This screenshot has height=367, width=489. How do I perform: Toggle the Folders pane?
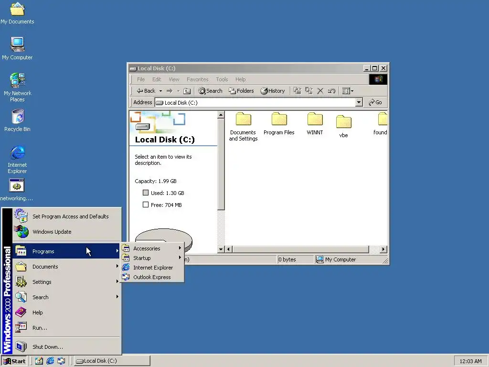pyautogui.click(x=241, y=91)
